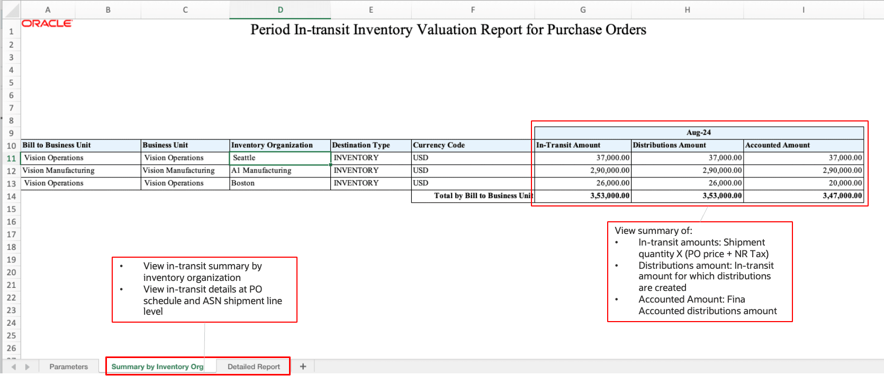Click Accounted Amount 20,000.00 cell
This screenshot has height=376, width=884.
click(x=804, y=183)
